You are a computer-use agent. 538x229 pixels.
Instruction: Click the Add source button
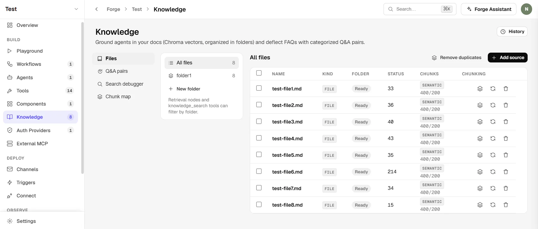[x=507, y=57]
